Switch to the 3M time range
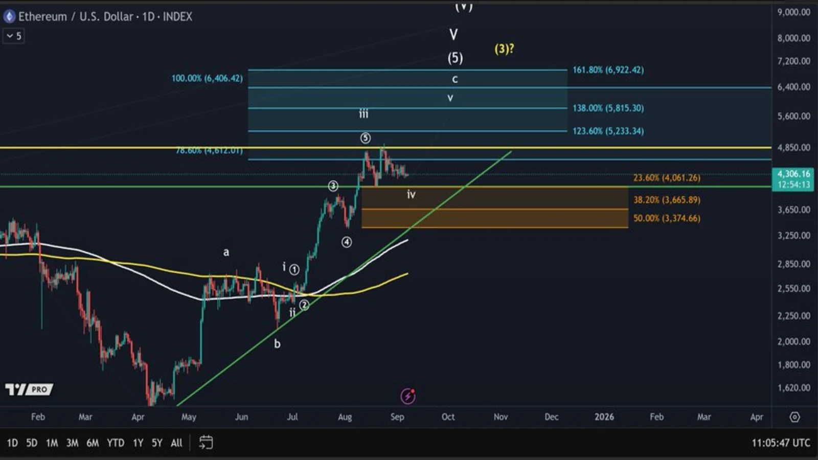818x460 pixels. 72,443
